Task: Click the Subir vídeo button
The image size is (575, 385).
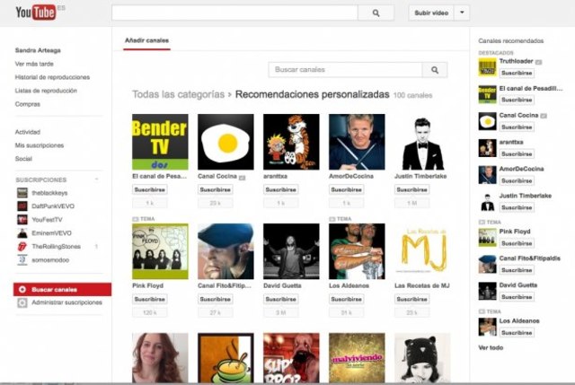Action: (x=431, y=13)
